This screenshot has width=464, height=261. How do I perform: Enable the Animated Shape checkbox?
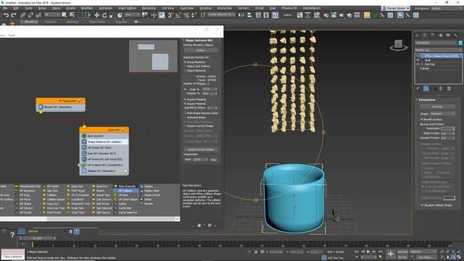click(186, 117)
